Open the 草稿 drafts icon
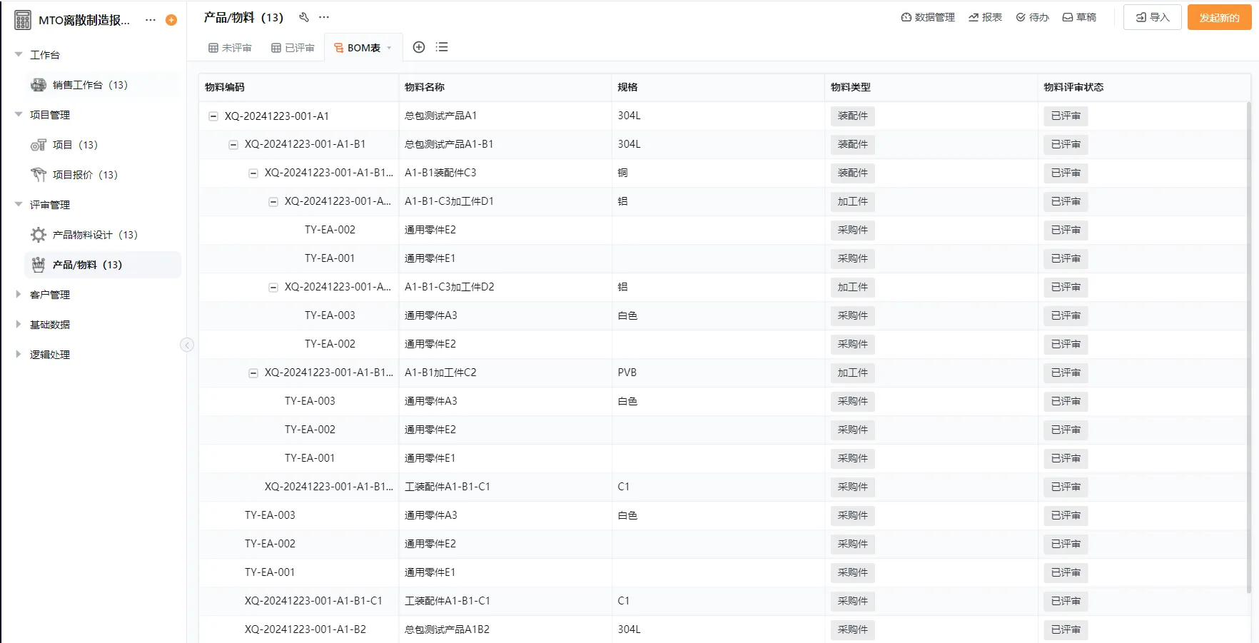This screenshot has width=1259, height=643. (x=1067, y=16)
